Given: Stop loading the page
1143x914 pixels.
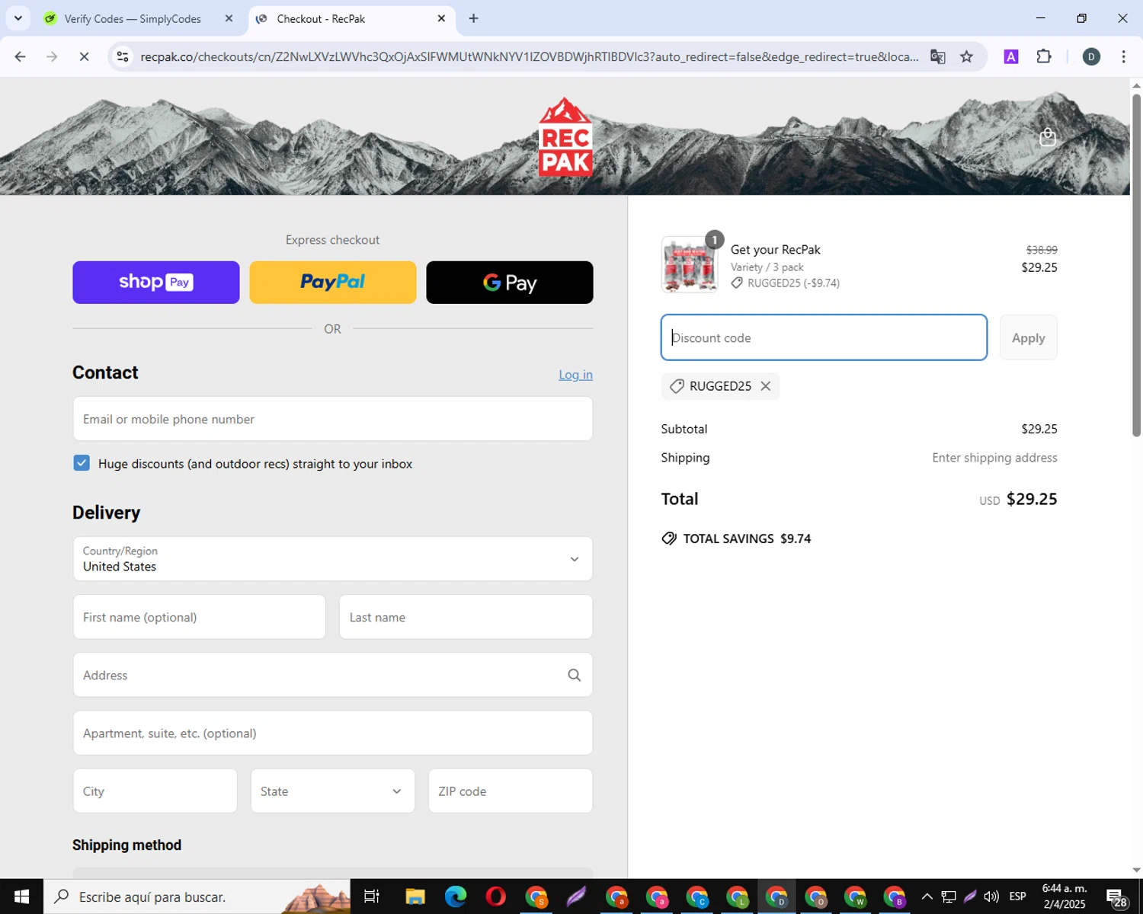Looking at the screenshot, I should pyautogui.click(x=84, y=56).
